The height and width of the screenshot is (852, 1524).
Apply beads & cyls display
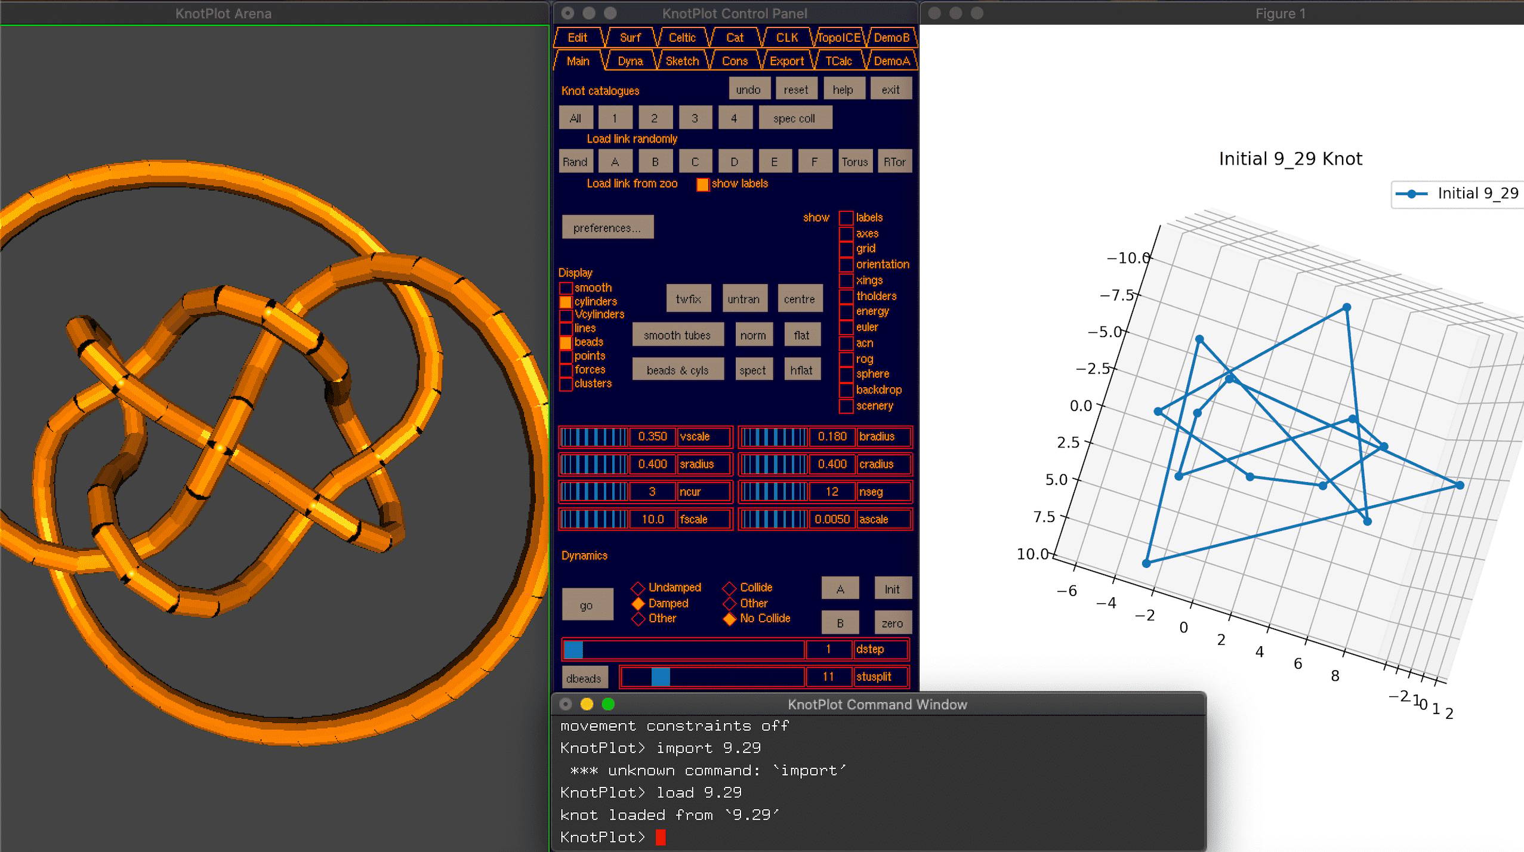click(x=678, y=370)
